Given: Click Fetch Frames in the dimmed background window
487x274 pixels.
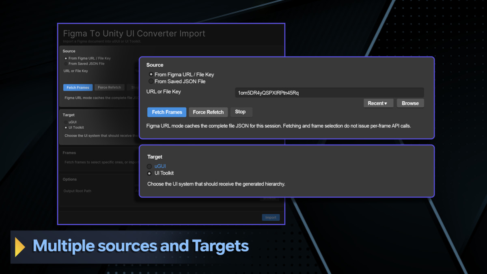Looking at the screenshot, I should pyautogui.click(x=78, y=88).
